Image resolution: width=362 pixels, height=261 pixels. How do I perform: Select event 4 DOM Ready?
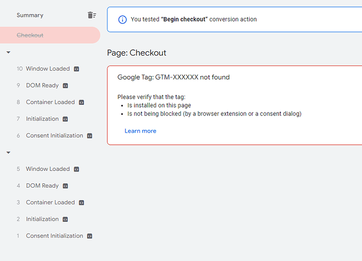pyautogui.click(x=42, y=186)
